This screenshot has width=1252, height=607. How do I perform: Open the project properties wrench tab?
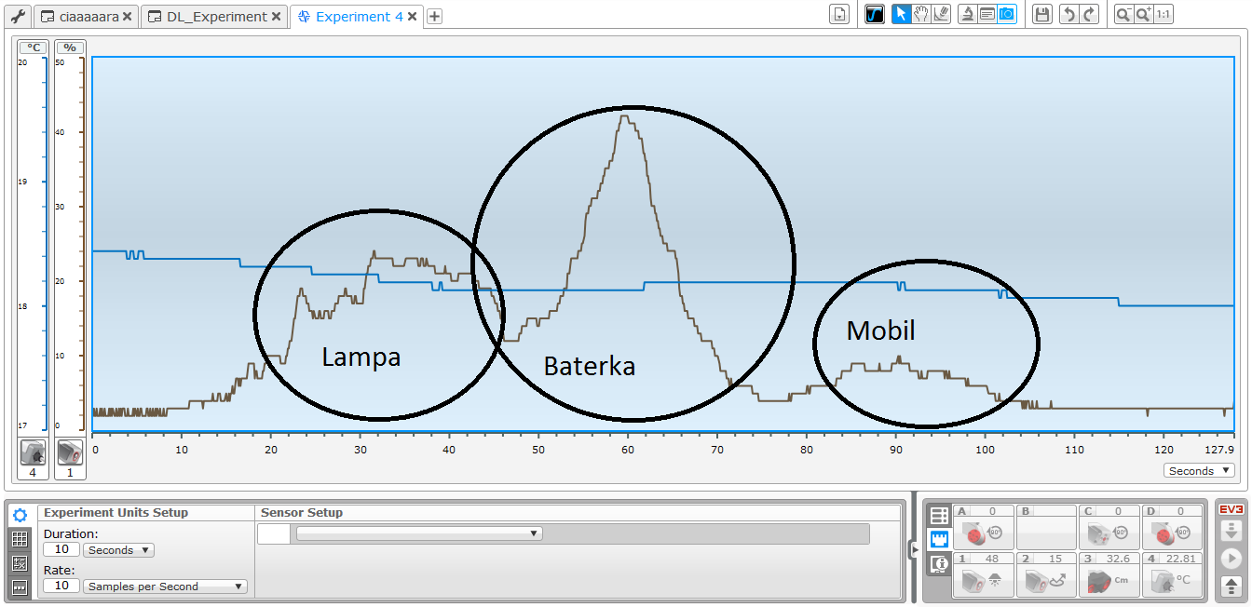pyautogui.click(x=17, y=17)
